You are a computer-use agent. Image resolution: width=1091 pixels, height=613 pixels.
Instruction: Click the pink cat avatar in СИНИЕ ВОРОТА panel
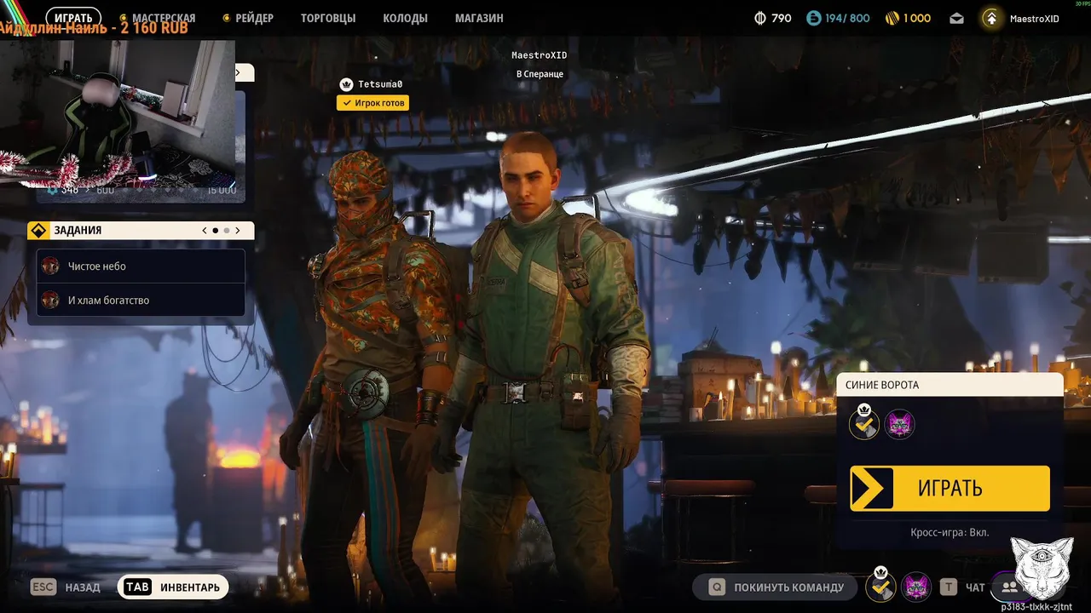(x=899, y=423)
